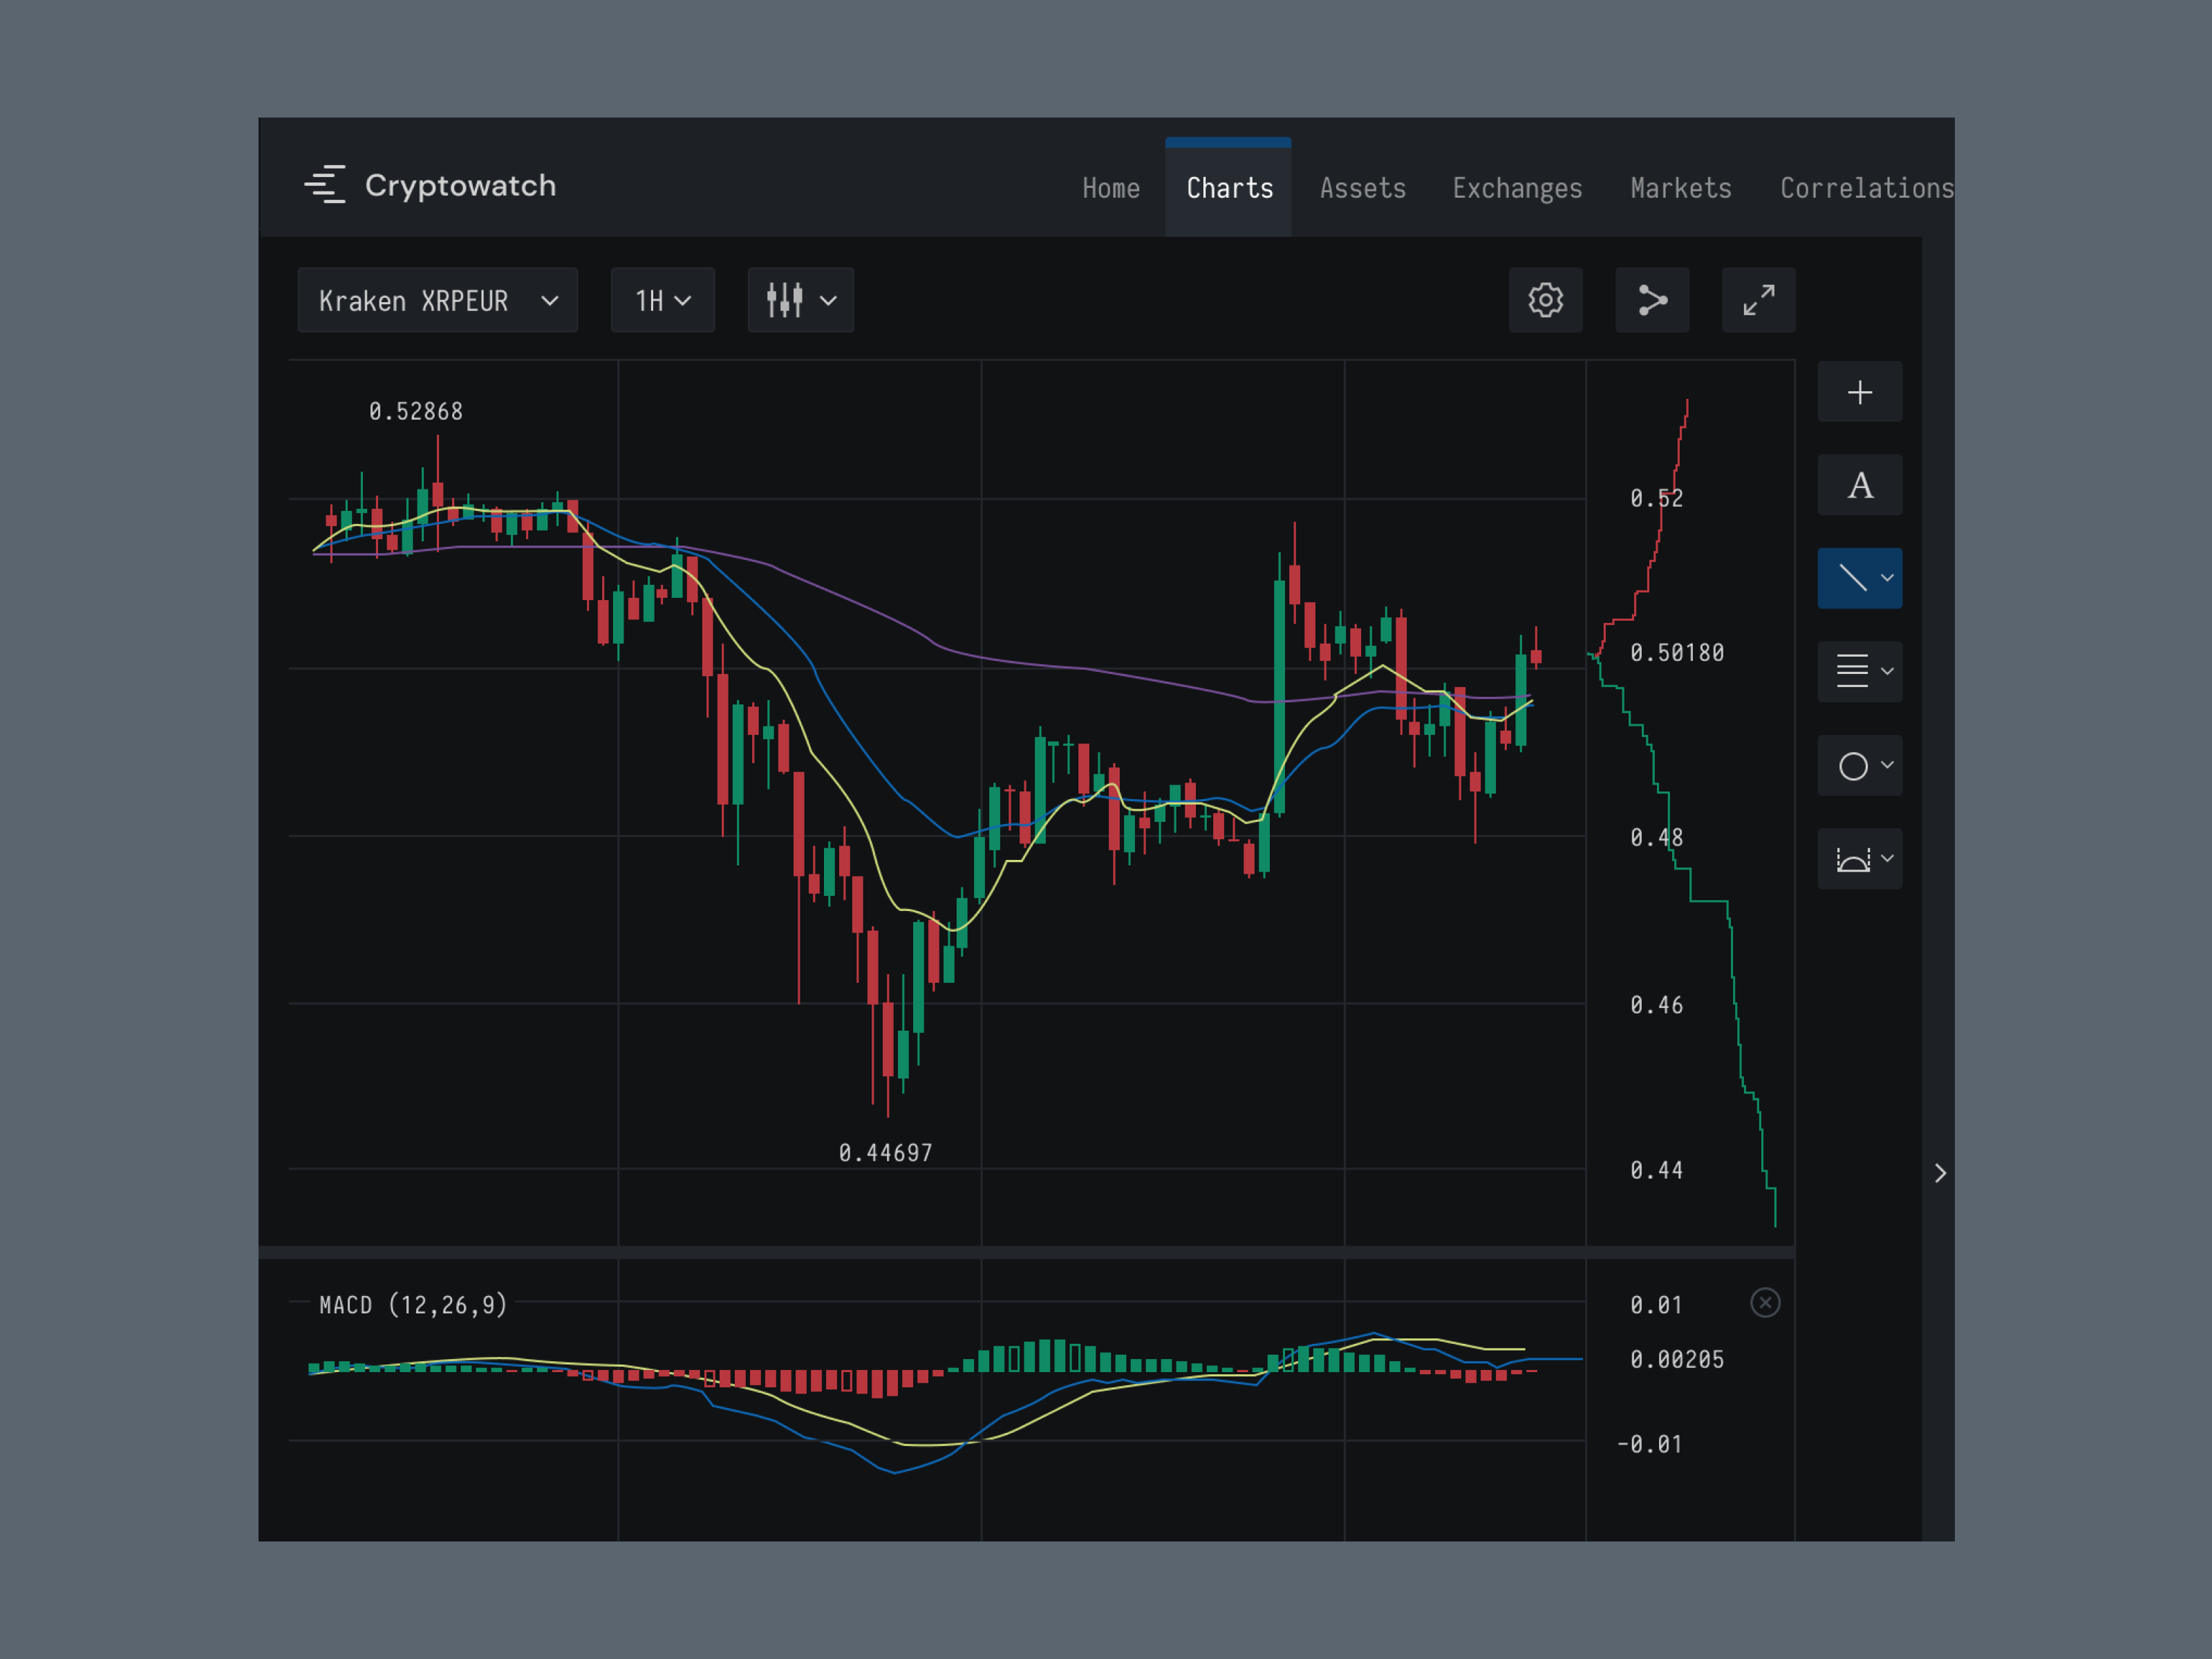Click the Cryptowatch logo icon
This screenshot has width=2212, height=1659.
pos(325,185)
